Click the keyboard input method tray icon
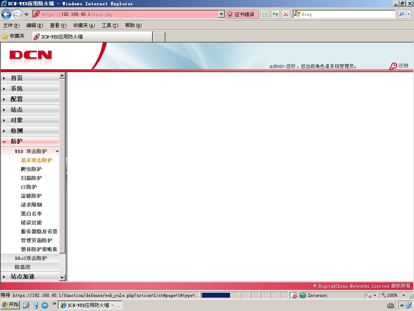414x311 pixels. point(391,305)
